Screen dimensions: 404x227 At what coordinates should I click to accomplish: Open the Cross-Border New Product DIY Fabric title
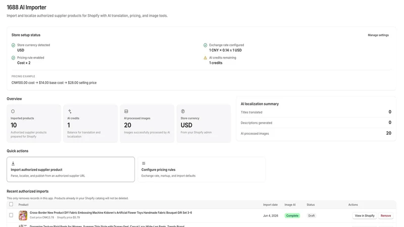pyautogui.click(x=111, y=212)
